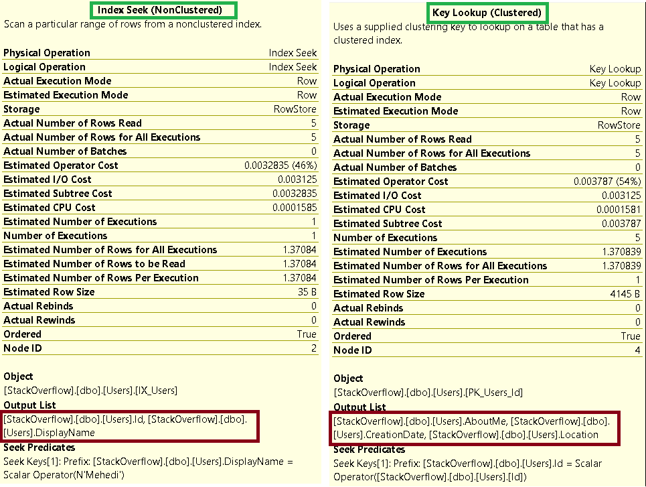Screen dimensions: 646x487
Task: Click the Key Lookup (Clustered) title
Action: [x=487, y=12]
